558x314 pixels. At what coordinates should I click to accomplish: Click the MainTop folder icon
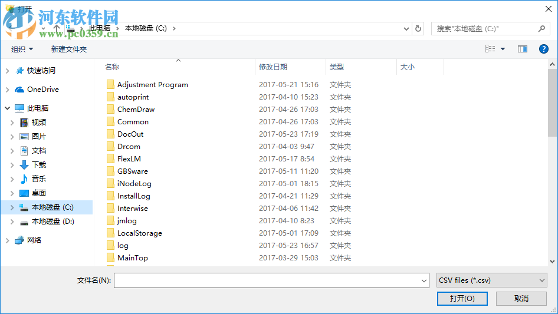click(110, 258)
